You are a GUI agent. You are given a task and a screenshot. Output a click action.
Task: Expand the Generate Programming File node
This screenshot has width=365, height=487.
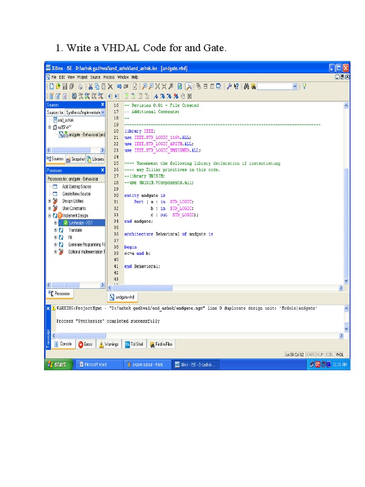coord(56,244)
